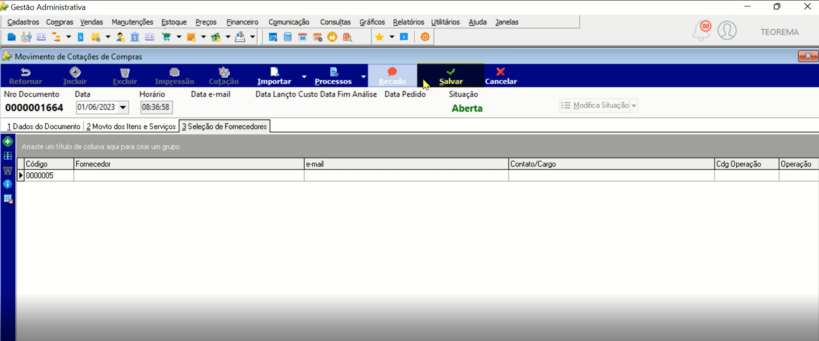The image size is (819, 341).
Task: Click the Importar button
Action: (x=274, y=76)
